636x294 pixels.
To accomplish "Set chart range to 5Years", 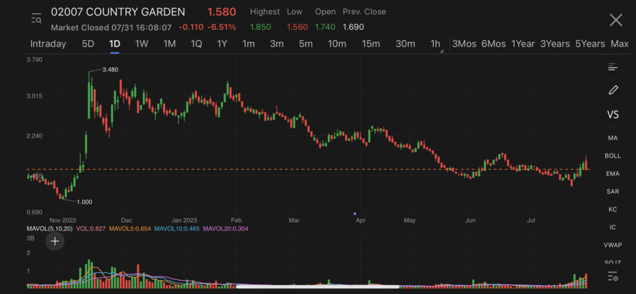I will pos(590,44).
